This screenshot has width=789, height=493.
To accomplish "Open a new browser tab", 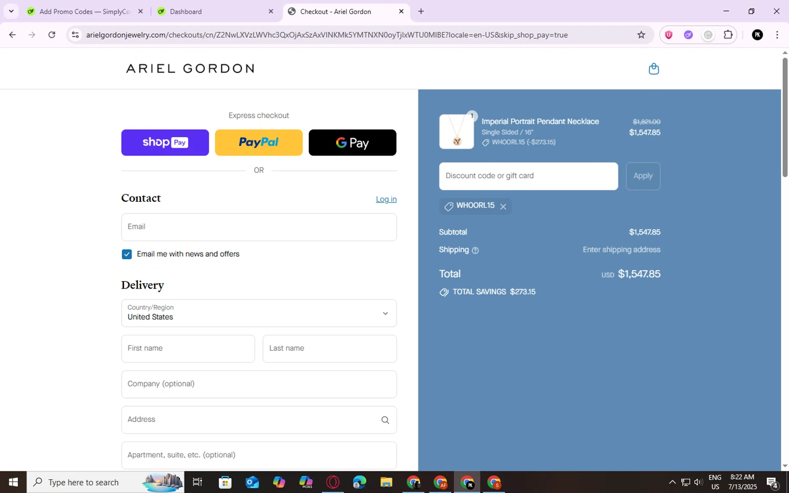I will [421, 11].
